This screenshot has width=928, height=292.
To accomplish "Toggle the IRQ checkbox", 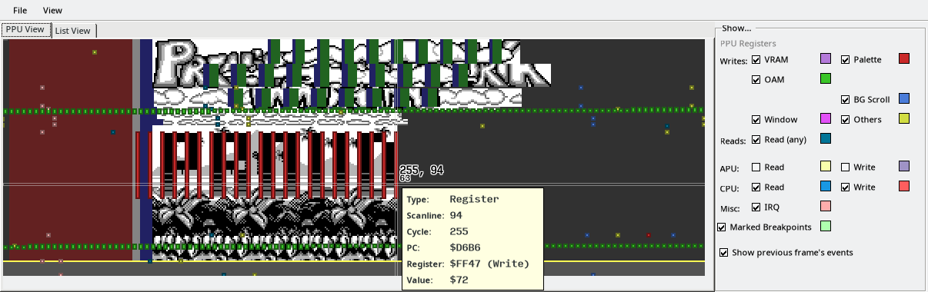I will pyautogui.click(x=756, y=207).
